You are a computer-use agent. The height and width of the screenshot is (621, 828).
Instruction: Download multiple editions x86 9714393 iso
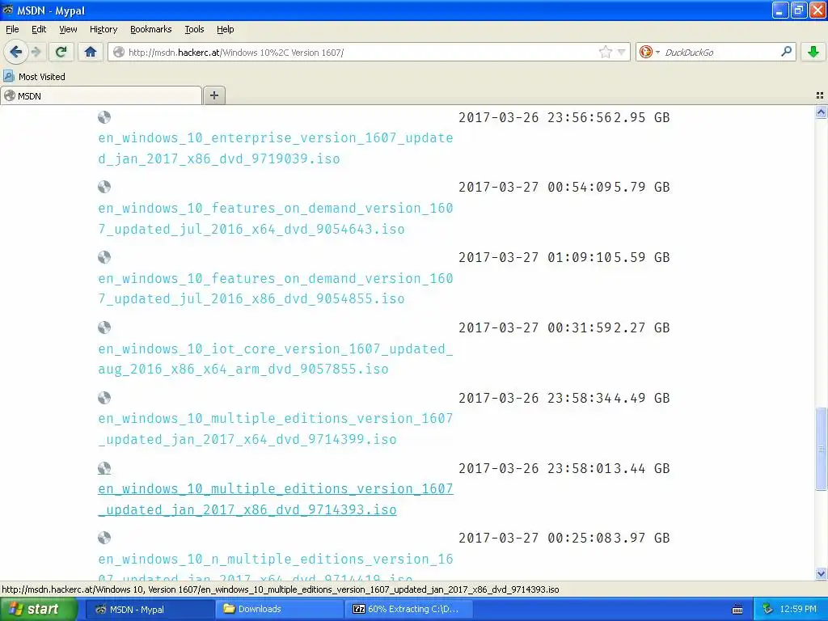pos(275,499)
